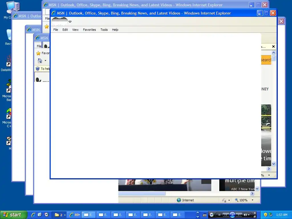The width and height of the screenshot is (292, 219).
Task: Open the grouped folder taskbar button showing 2
Action: point(60,215)
